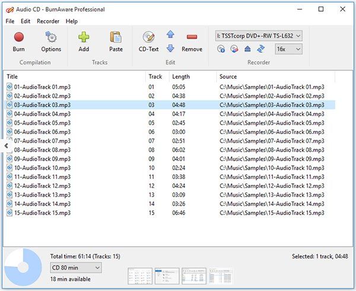Click the Paste clipboard icon

[x=116, y=41]
